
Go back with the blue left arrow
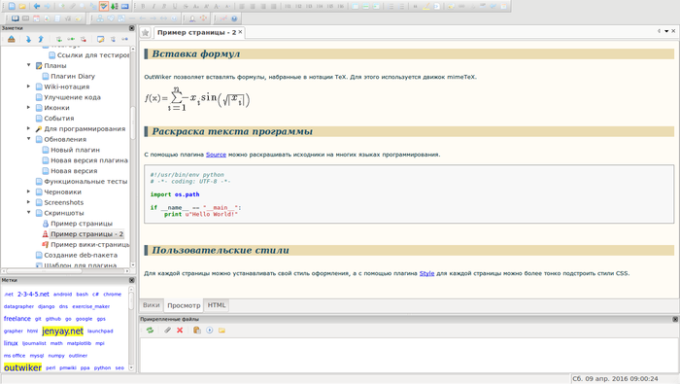coord(37,6)
